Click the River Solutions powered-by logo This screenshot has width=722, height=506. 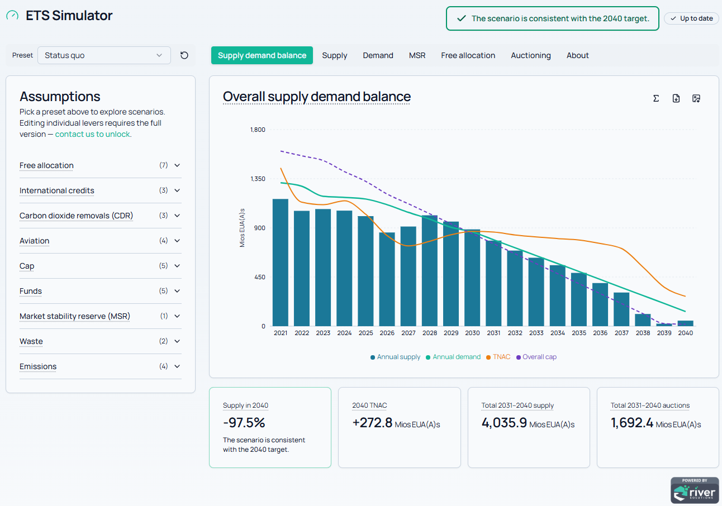[x=695, y=490]
